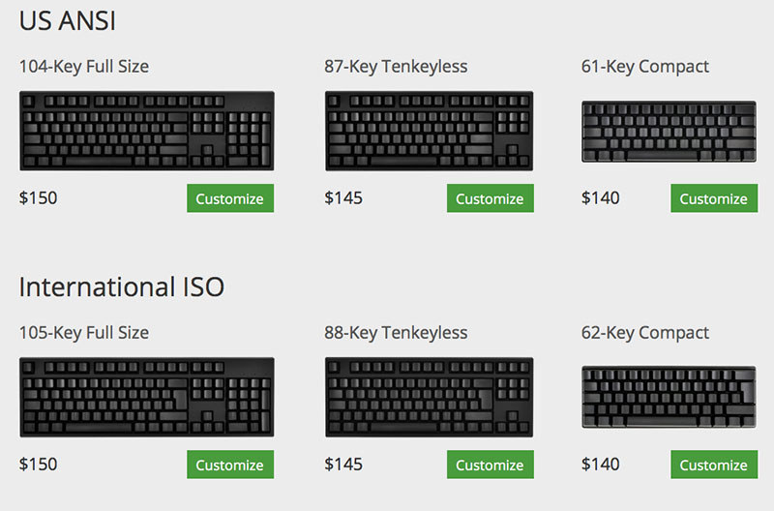Click Customize for the 87-Key Tenkeyless keyboard
Image resolution: width=774 pixels, height=511 pixels.
pyautogui.click(x=489, y=198)
